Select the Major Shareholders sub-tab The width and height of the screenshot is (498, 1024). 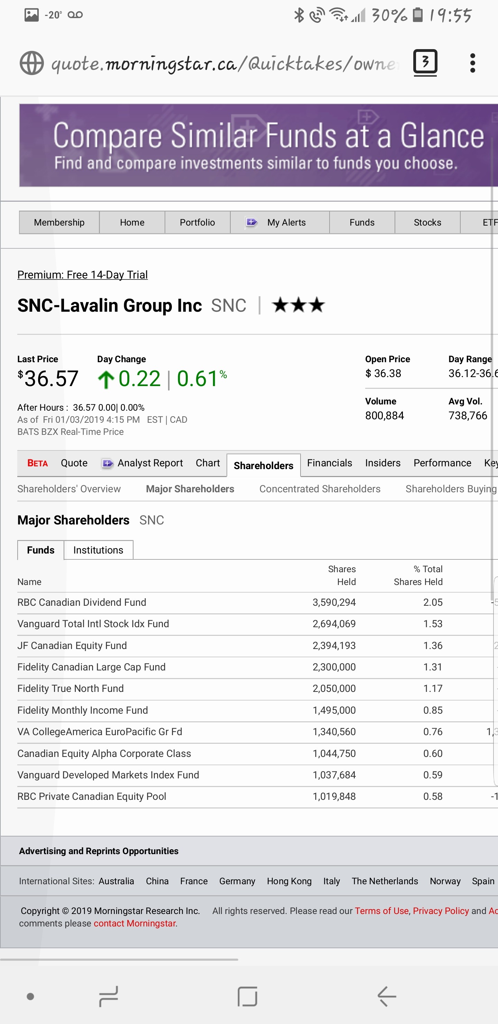(x=190, y=489)
